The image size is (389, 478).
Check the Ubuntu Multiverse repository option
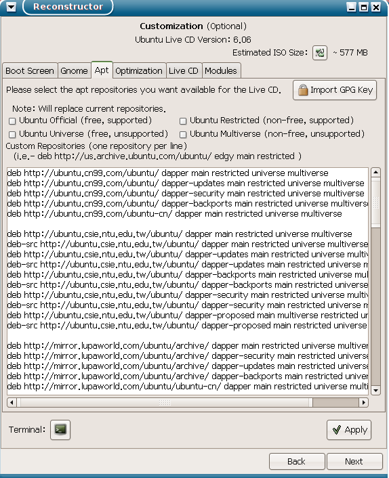click(183, 135)
